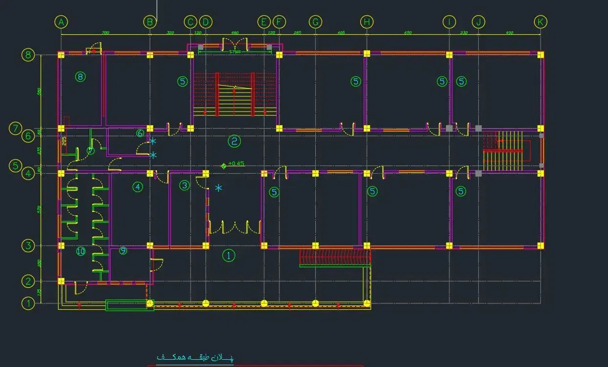Click column grid bubble A
608x367 pixels.
pos(61,22)
